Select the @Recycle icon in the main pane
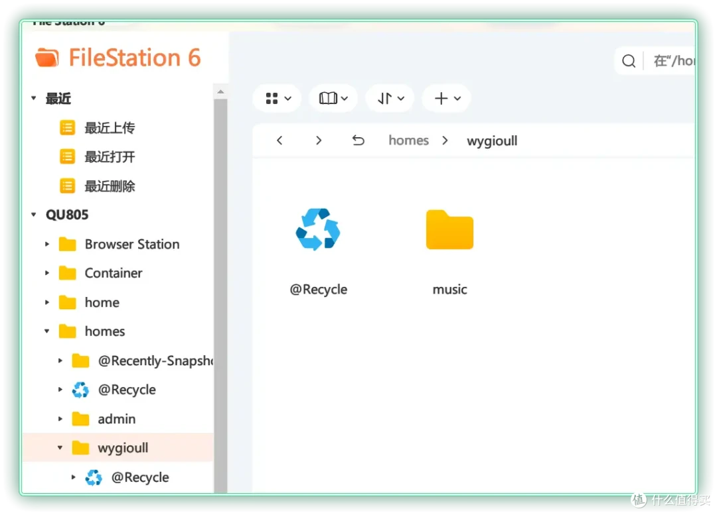Screen dimensions: 717x515 (x=318, y=229)
